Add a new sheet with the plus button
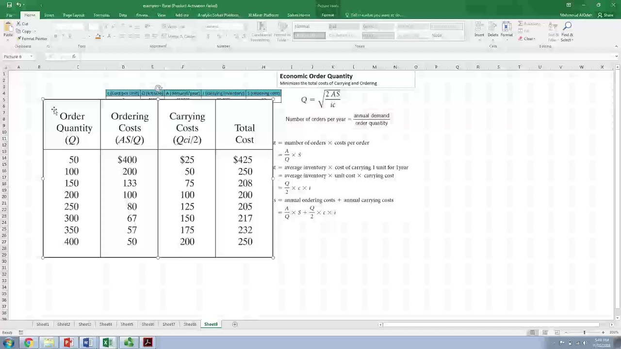The width and height of the screenshot is (621, 349). pos(235,324)
